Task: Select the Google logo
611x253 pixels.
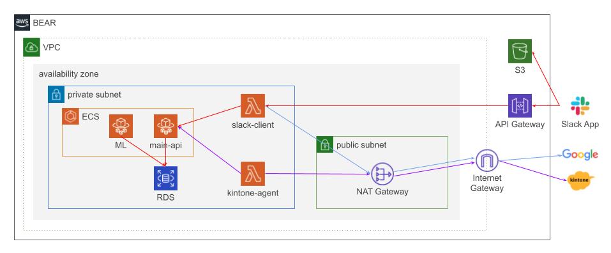Action: pyautogui.click(x=580, y=155)
